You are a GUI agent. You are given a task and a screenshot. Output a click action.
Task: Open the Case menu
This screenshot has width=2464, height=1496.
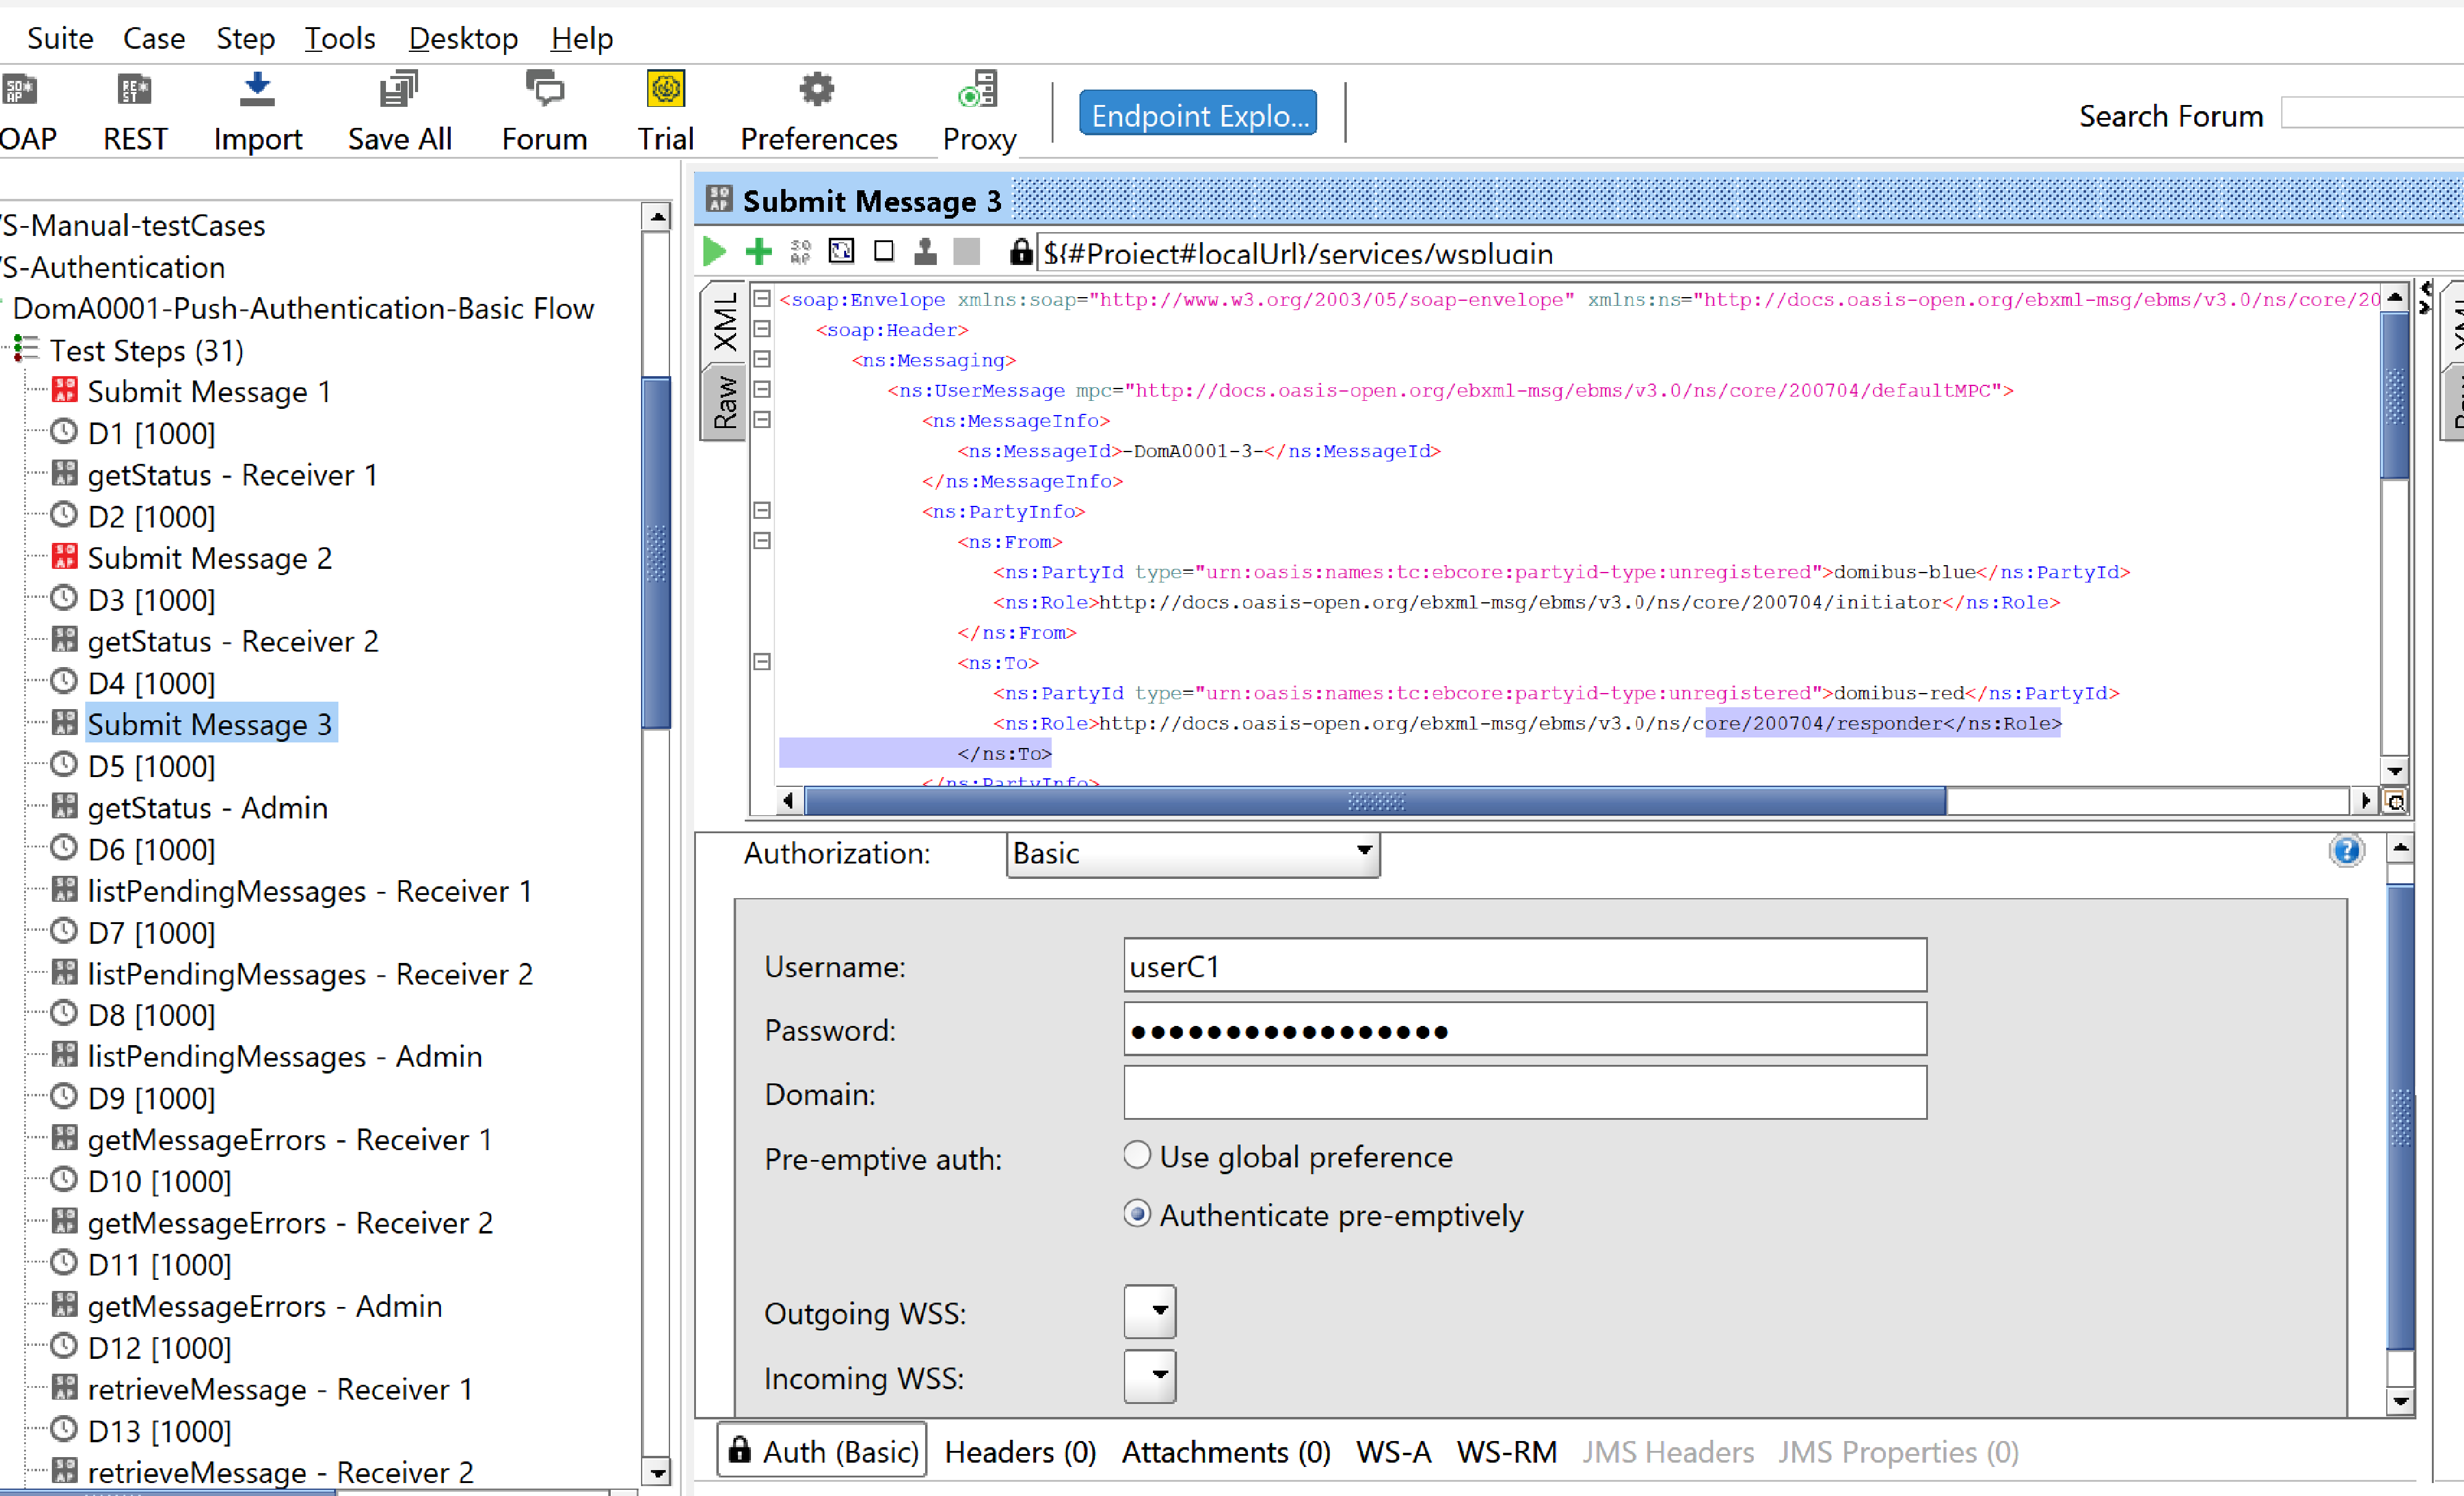tap(154, 38)
